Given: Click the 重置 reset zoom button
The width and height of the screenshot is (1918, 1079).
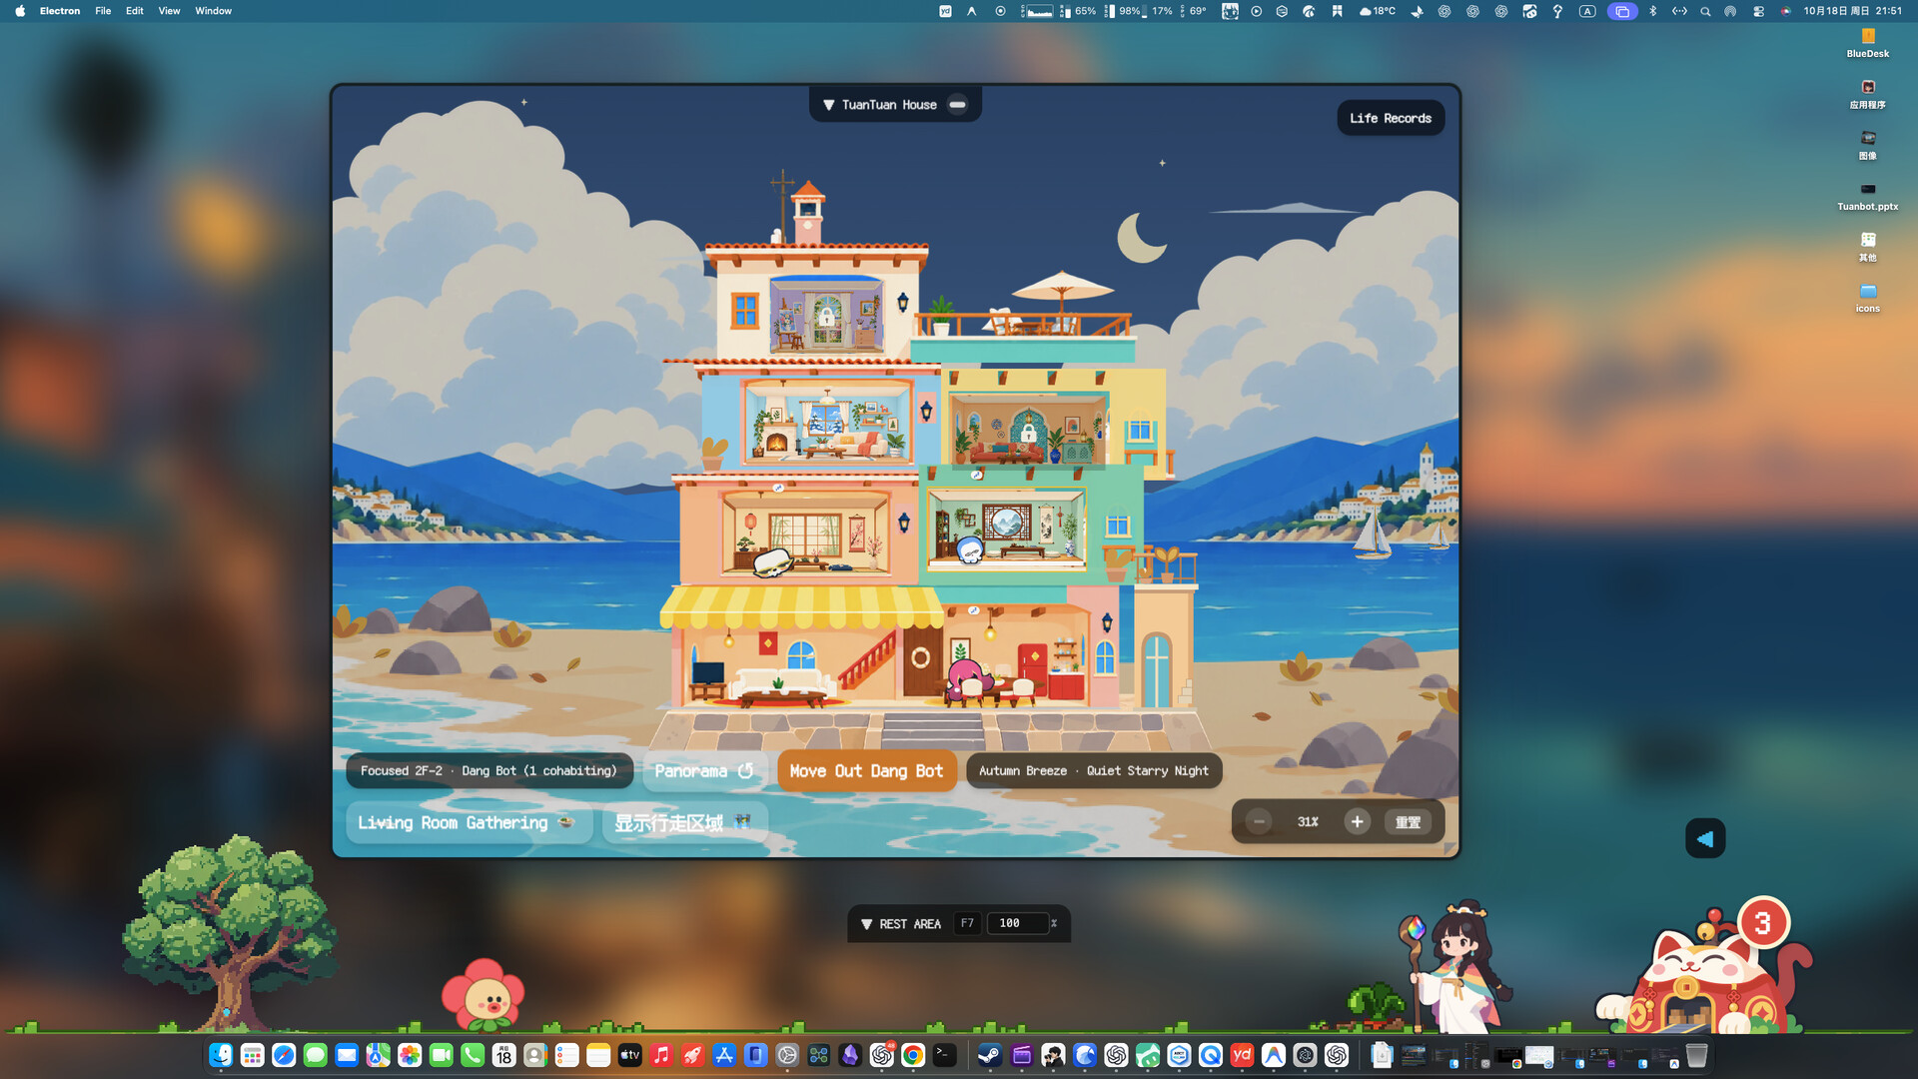Looking at the screenshot, I should pos(1408,821).
